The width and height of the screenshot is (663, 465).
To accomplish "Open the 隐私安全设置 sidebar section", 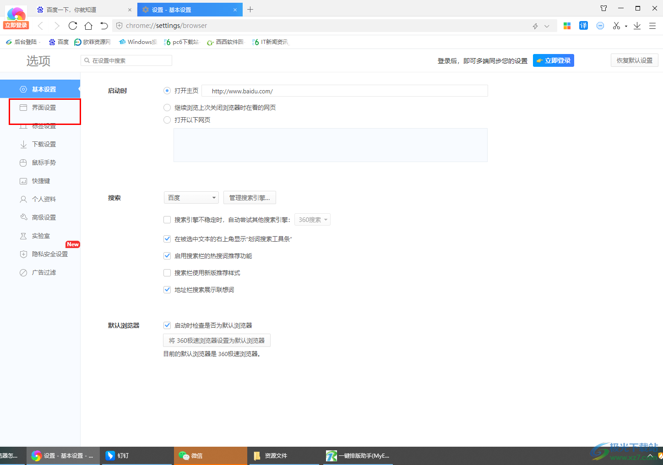I will [x=40, y=254].
